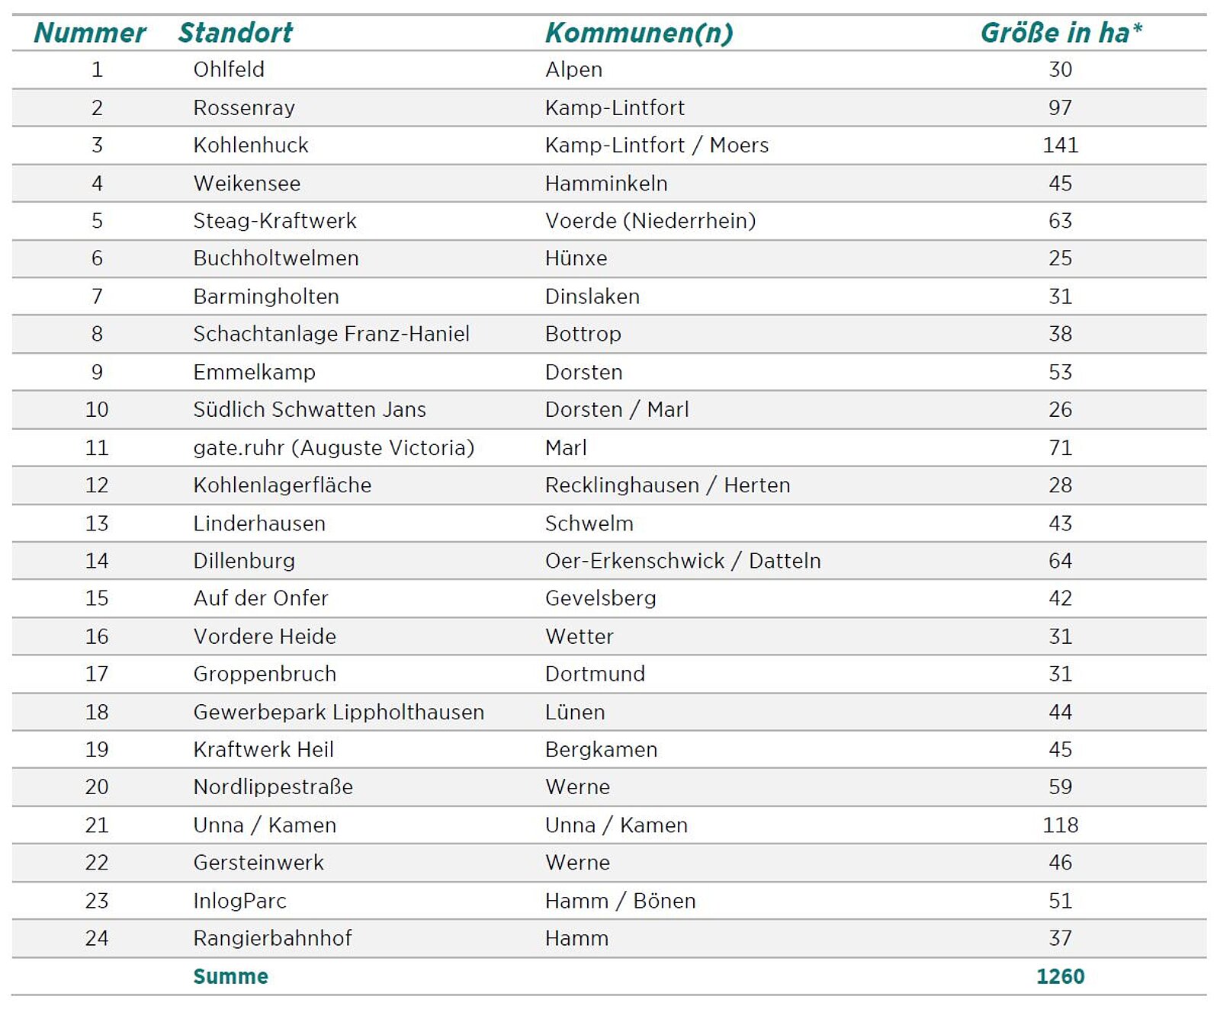Select Oer-Erkenschwick / Datteln cell
This screenshot has width=1220, height=1009.
point(682,560)
